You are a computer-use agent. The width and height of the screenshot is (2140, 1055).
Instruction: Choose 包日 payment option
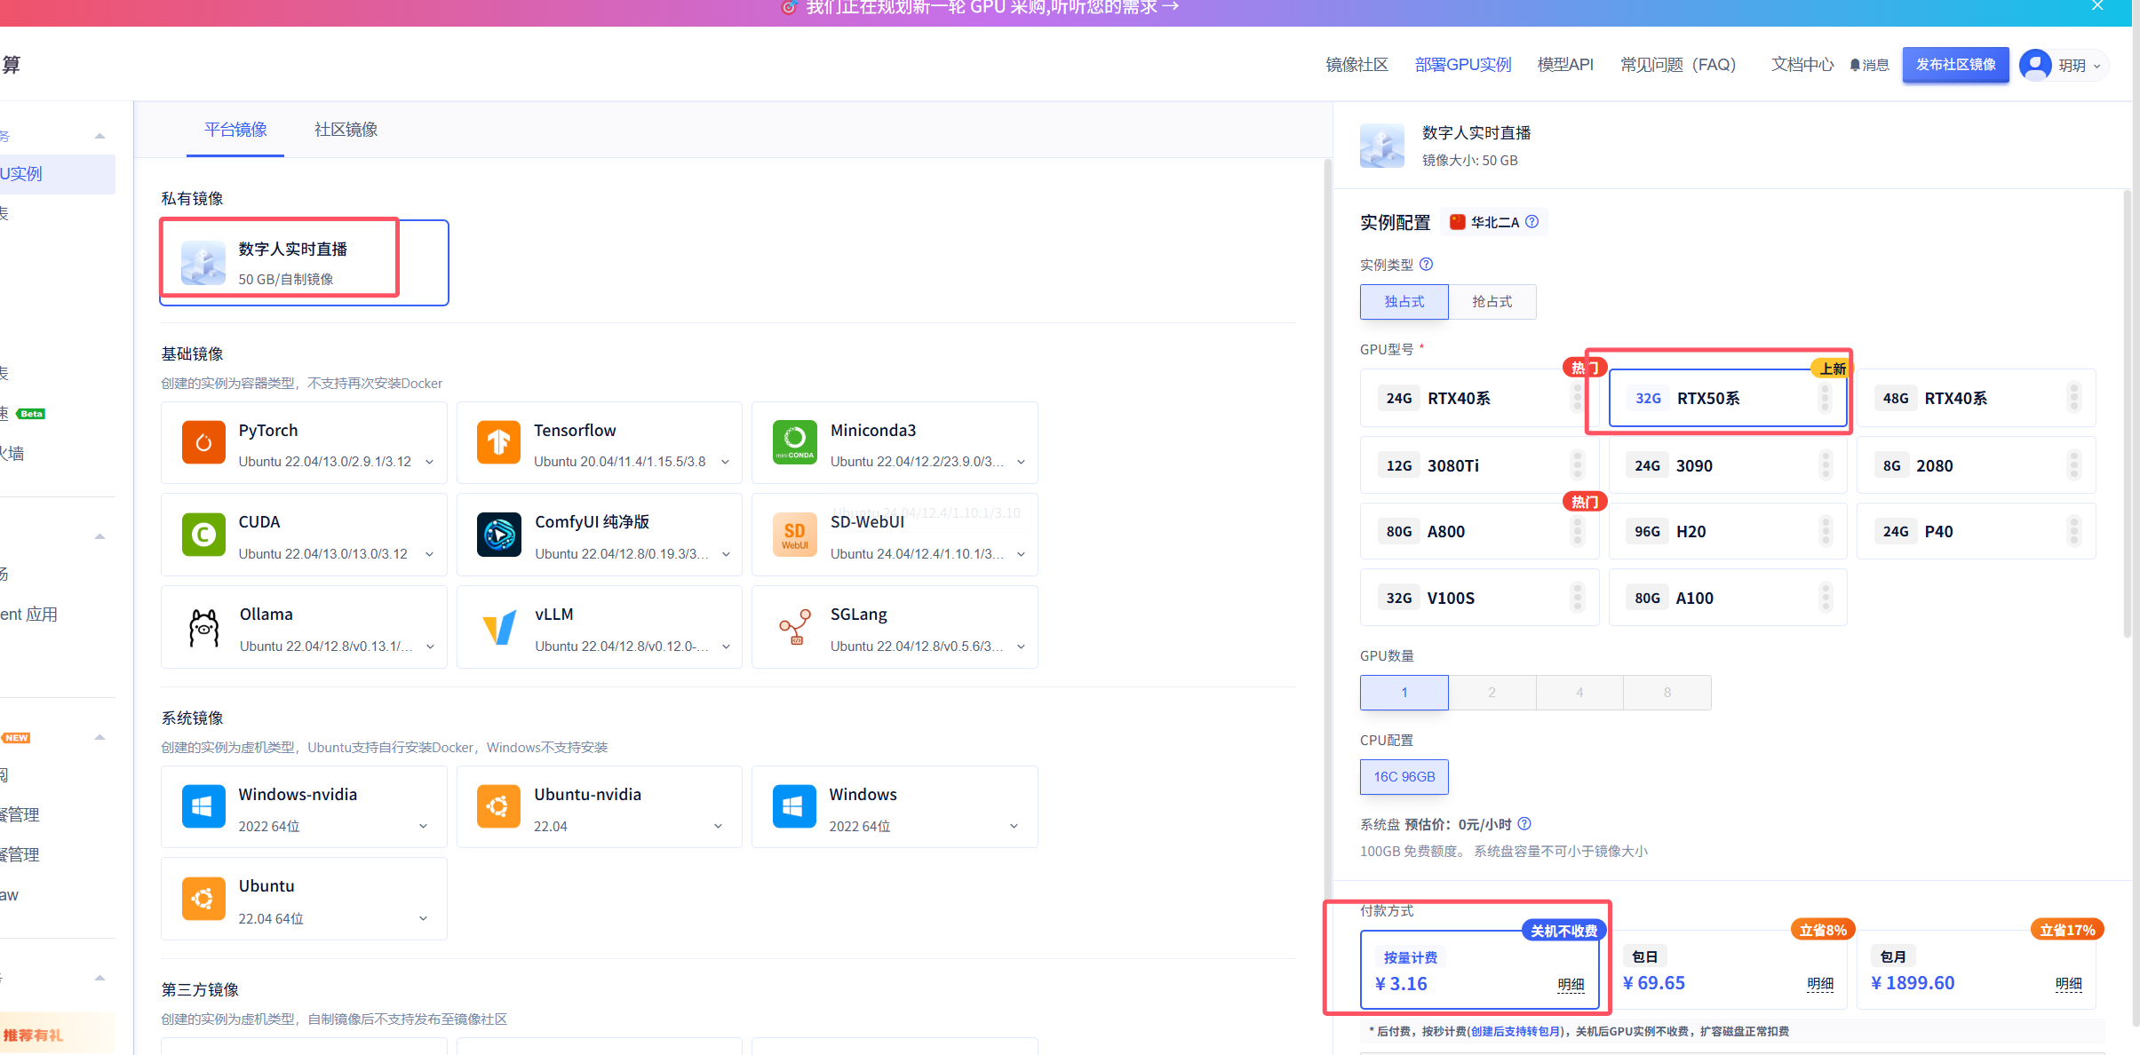click(x=1728, y=970)
